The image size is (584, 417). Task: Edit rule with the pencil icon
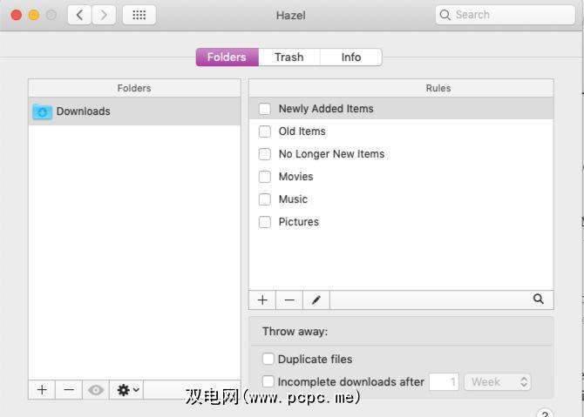tap(316, 299)
